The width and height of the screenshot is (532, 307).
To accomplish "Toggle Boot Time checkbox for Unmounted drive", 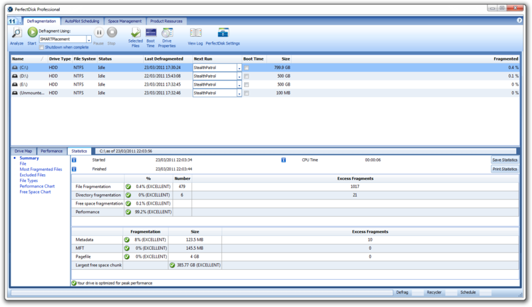I will tap(247, 93).
